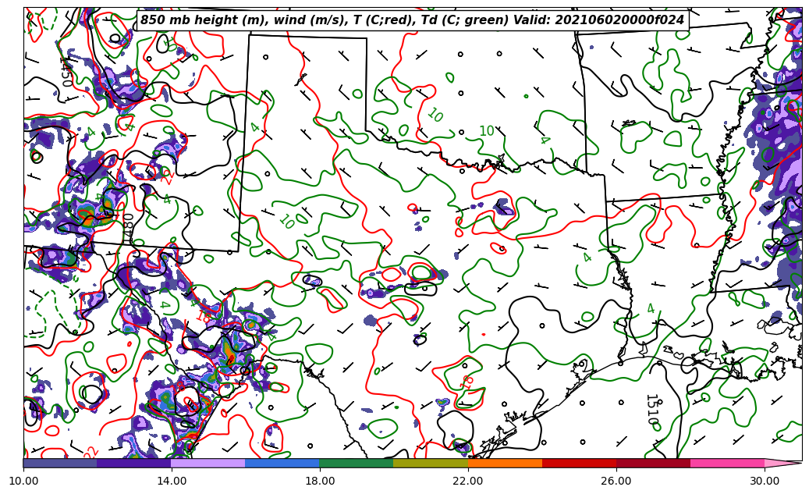Select the dark purple 12–14 colorbar segment

134,463
